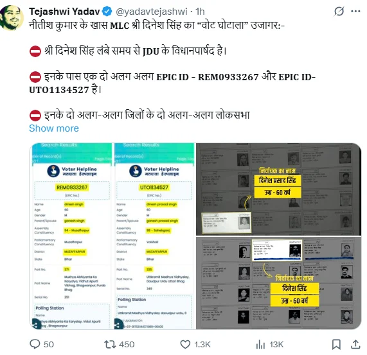
Task: Open the bottom-right electoral roll image
Action: [x=278, y=283]
